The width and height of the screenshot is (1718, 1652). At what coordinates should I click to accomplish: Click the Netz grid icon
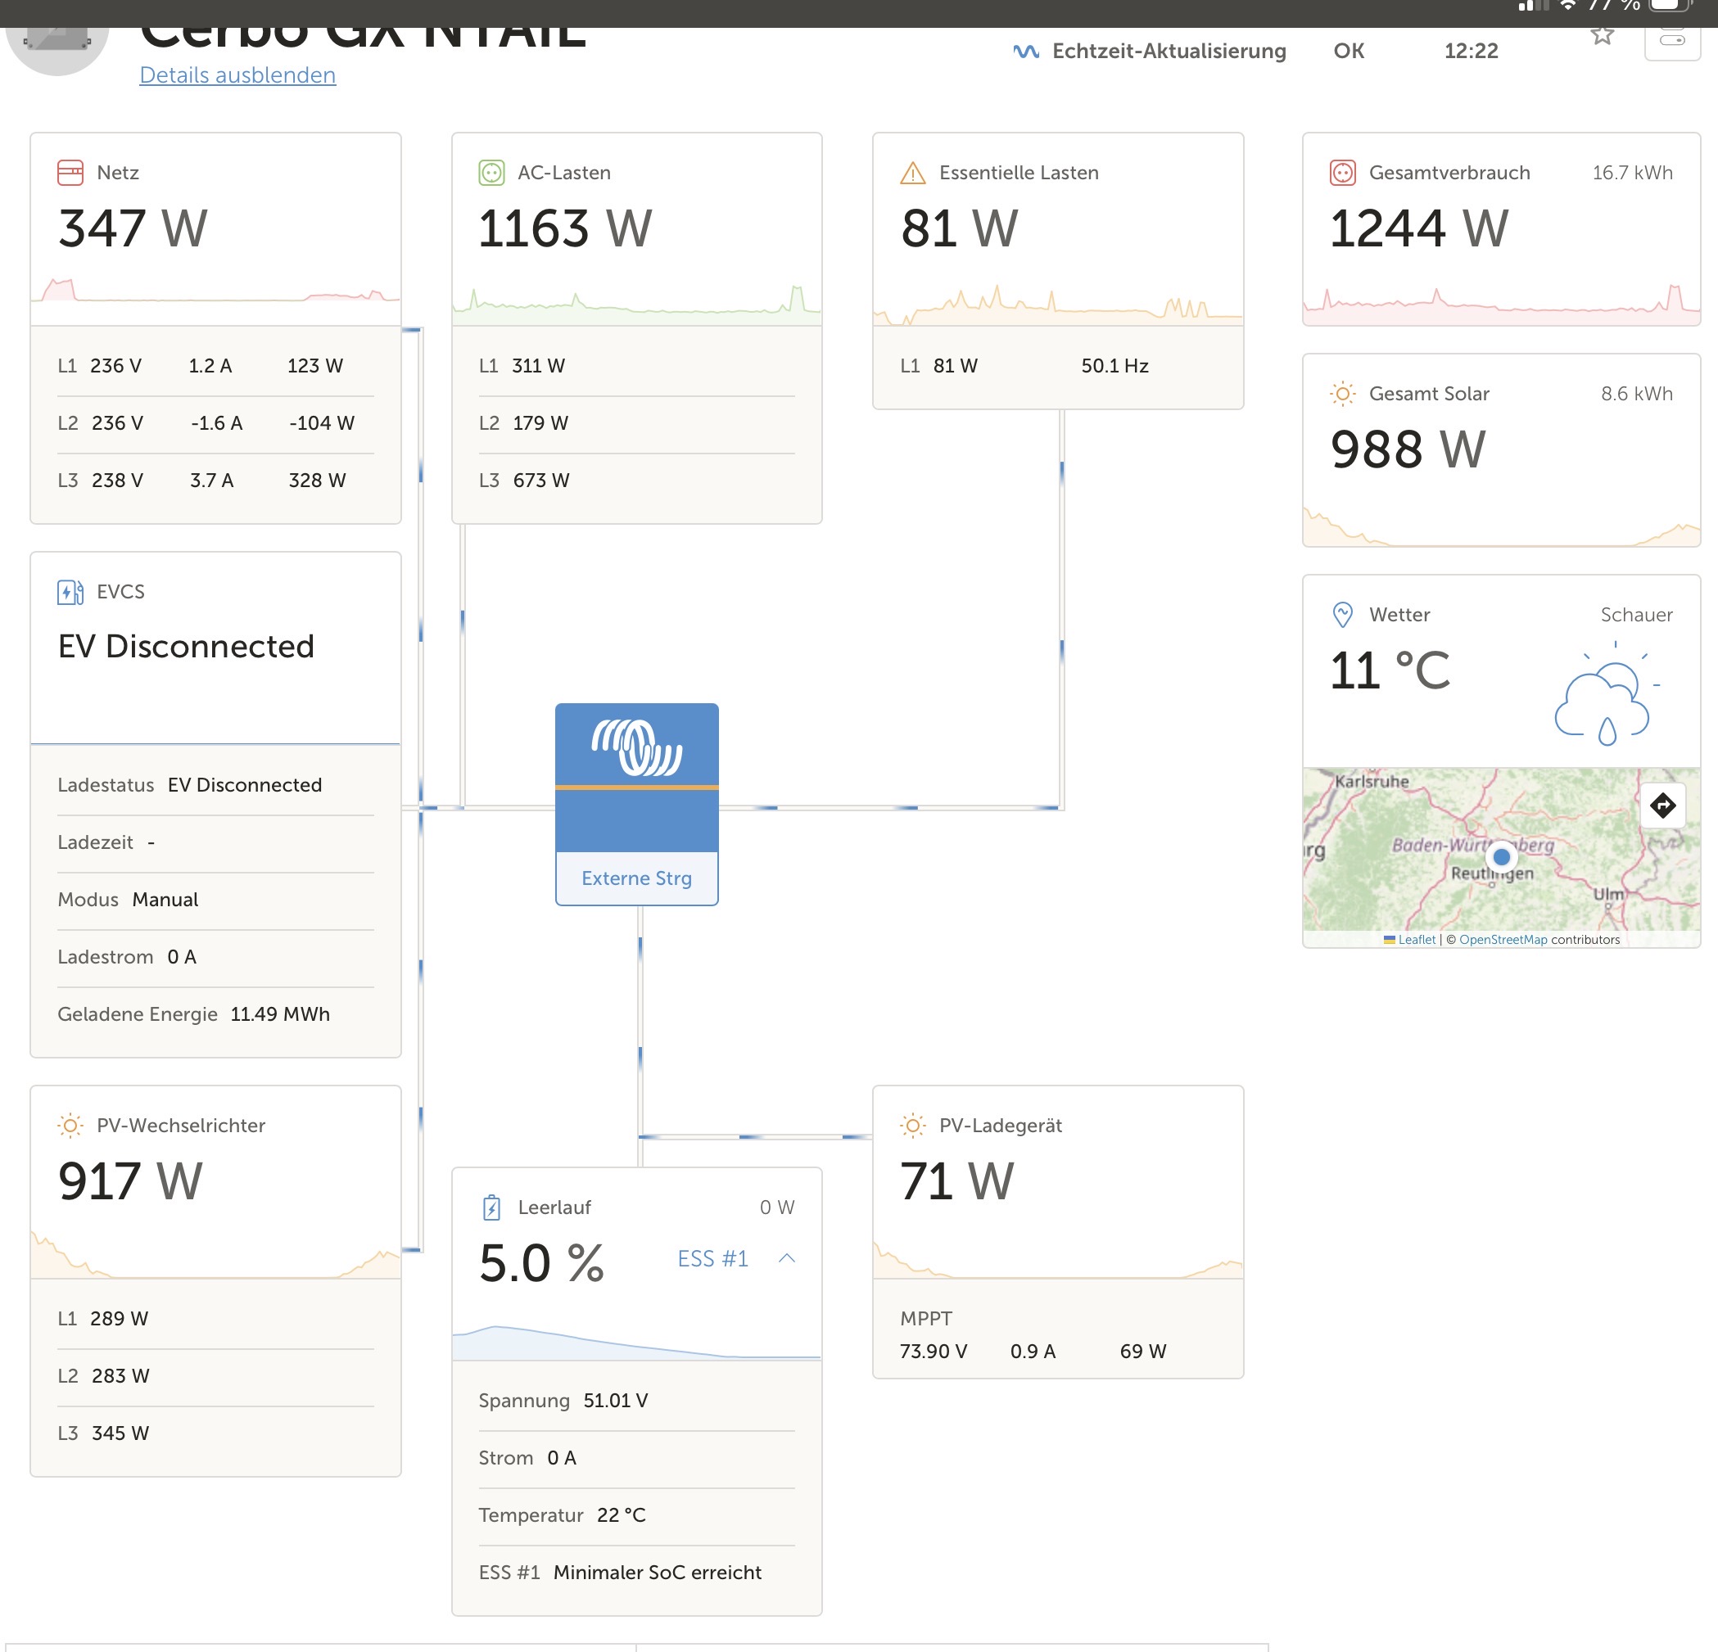70,173
